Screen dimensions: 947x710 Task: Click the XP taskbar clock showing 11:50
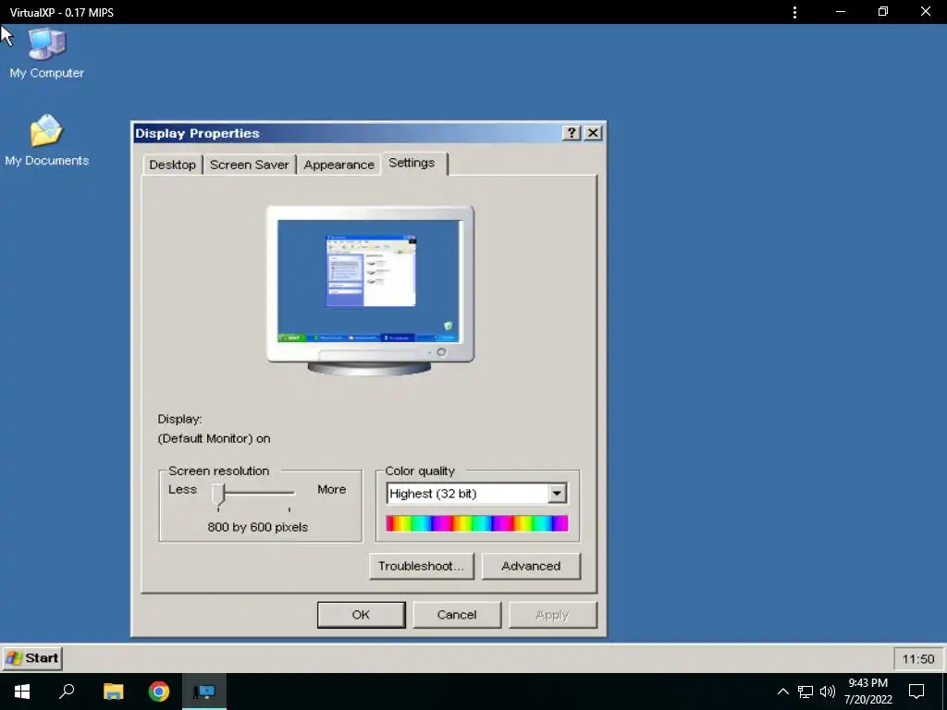pos(918,658)
